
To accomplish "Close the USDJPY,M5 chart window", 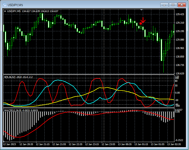I will 182,5.
